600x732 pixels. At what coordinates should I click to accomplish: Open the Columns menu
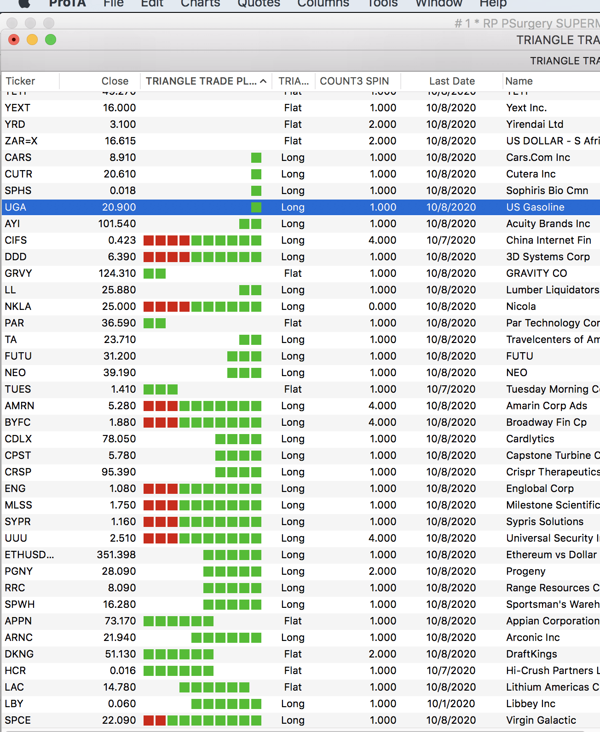tap(323, 4)
